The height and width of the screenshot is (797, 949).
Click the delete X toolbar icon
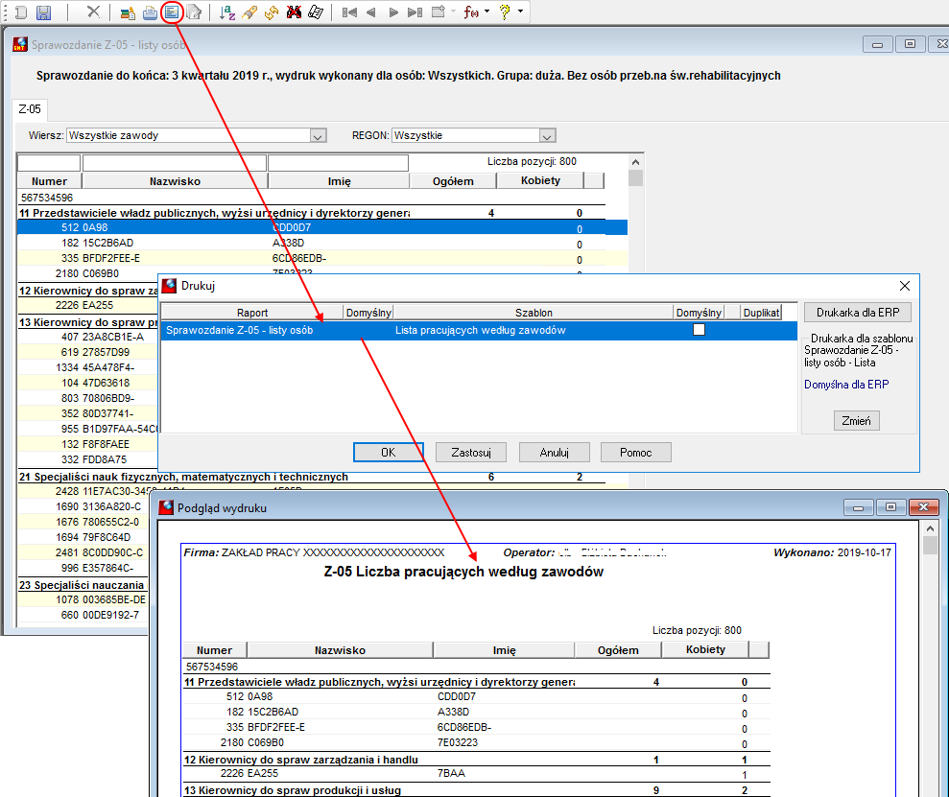(93, 12)
